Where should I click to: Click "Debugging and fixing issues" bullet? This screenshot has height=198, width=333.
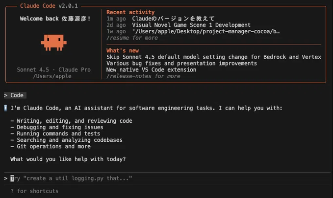click(x=57, y=127)
